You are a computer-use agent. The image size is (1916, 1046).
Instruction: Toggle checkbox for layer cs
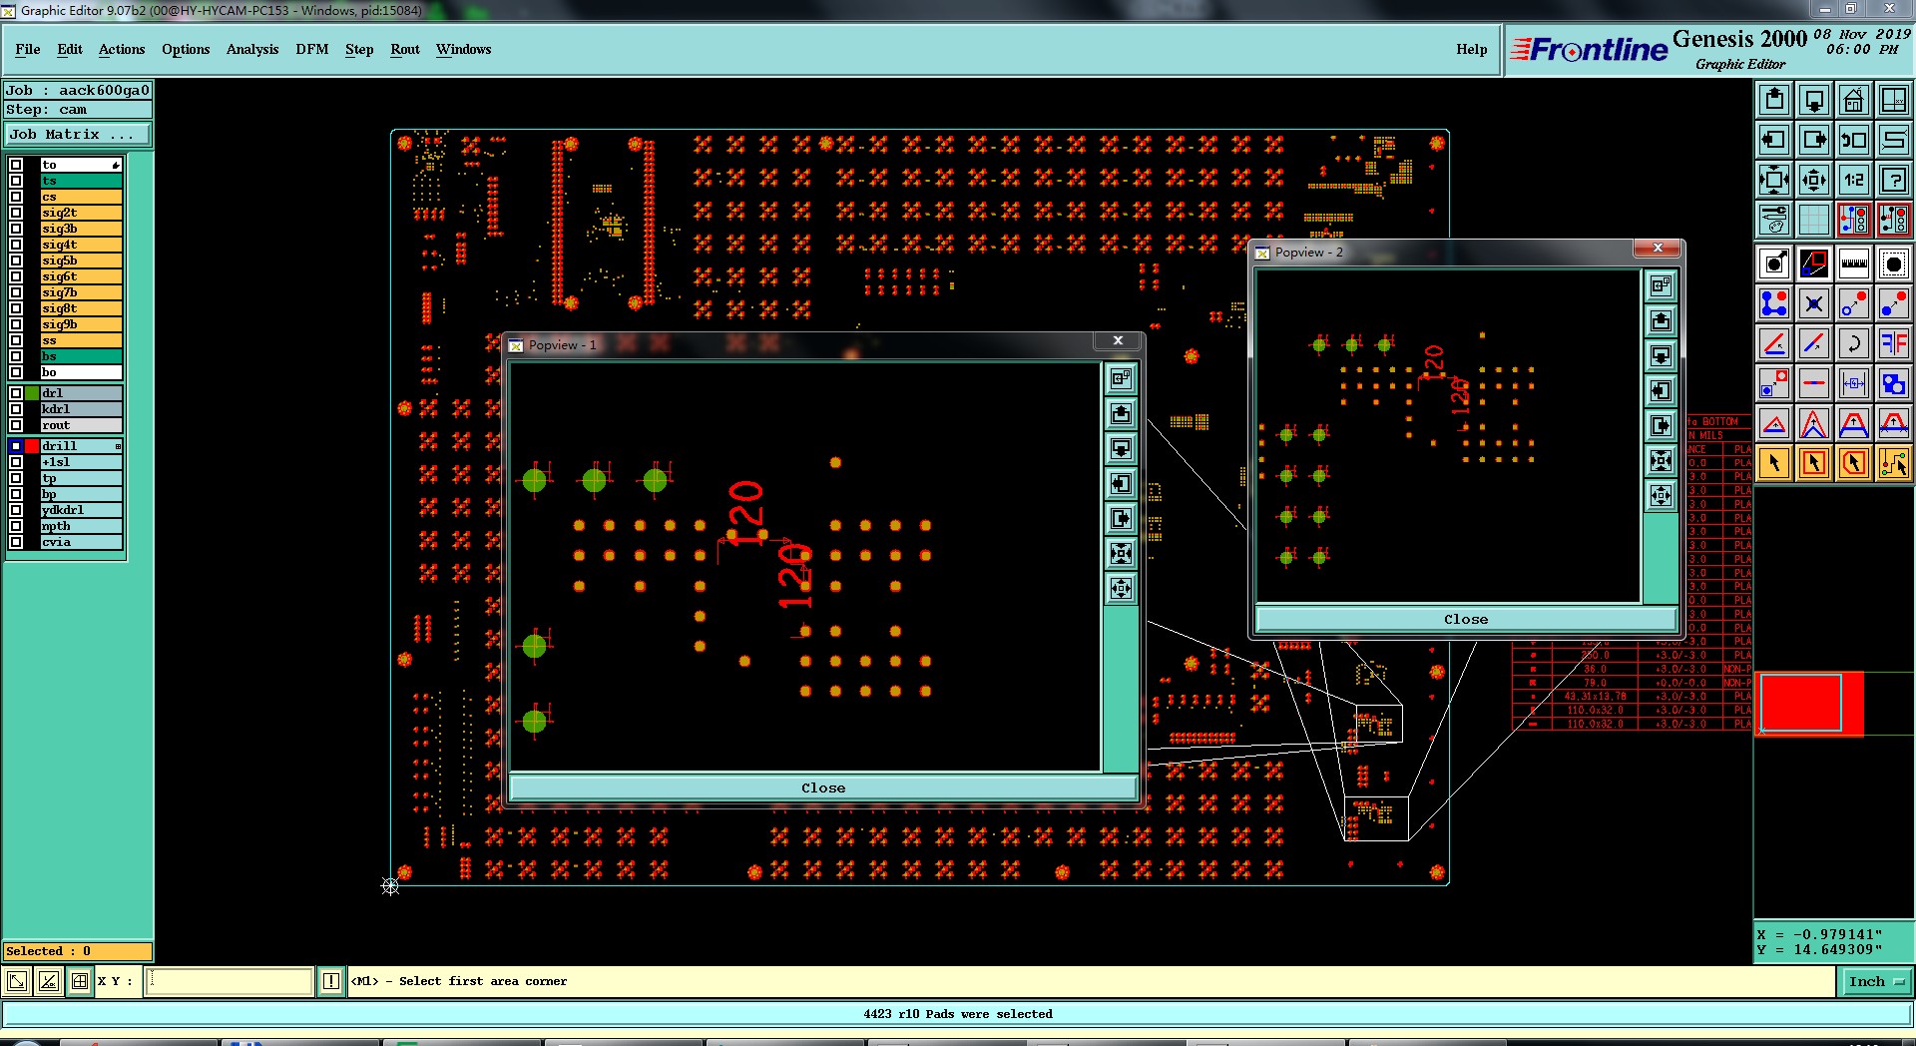[x=16, y=197]
